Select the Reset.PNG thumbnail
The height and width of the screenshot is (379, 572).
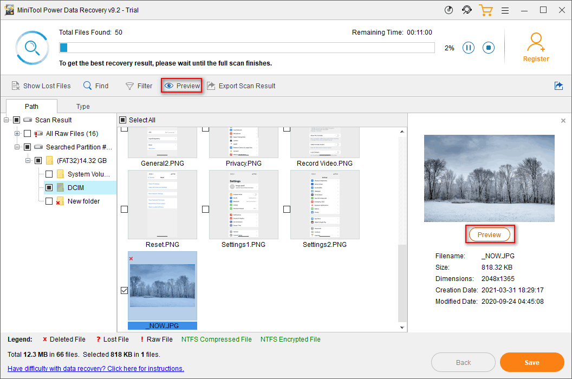pos(162,205)
